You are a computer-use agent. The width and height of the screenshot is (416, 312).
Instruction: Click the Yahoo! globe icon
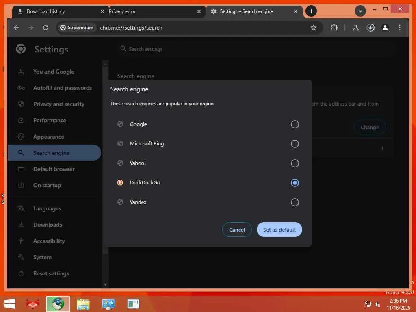[120, 163]
